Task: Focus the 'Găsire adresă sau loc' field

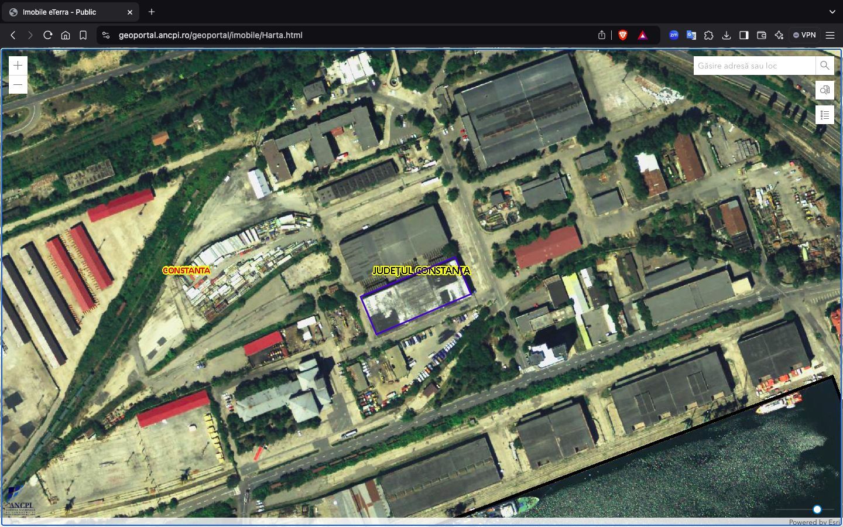Action: point(754,66)
